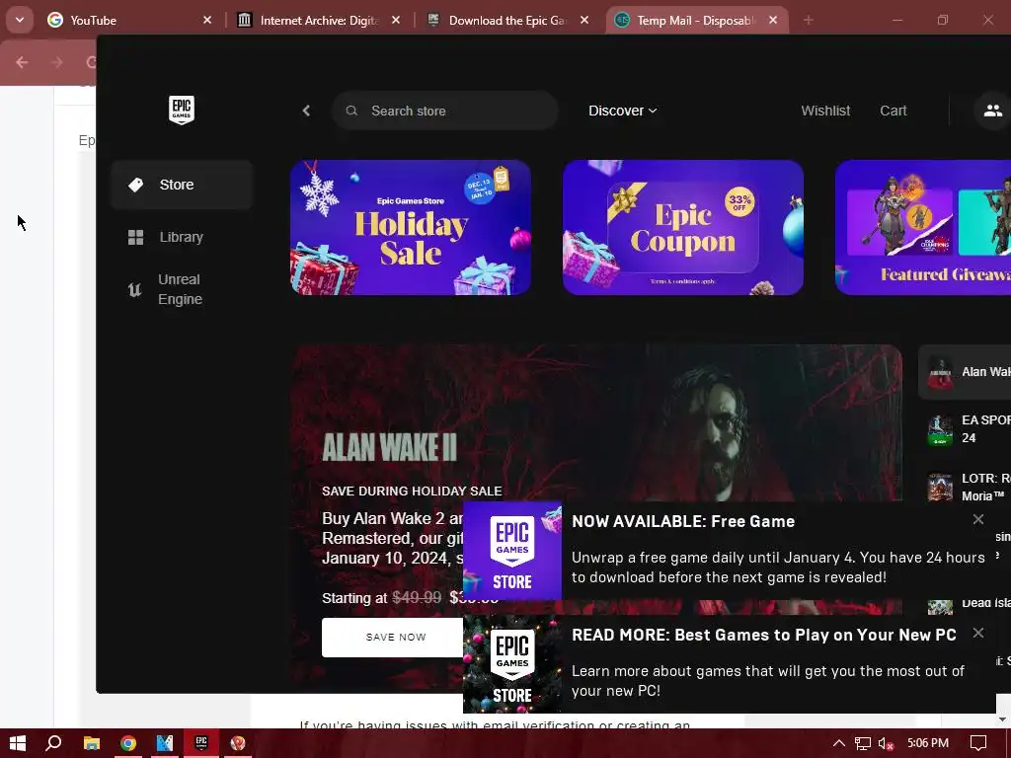Click the 5:06 PM taskbar clock
The image size is (1011, 758).
(x=928, y=743)
